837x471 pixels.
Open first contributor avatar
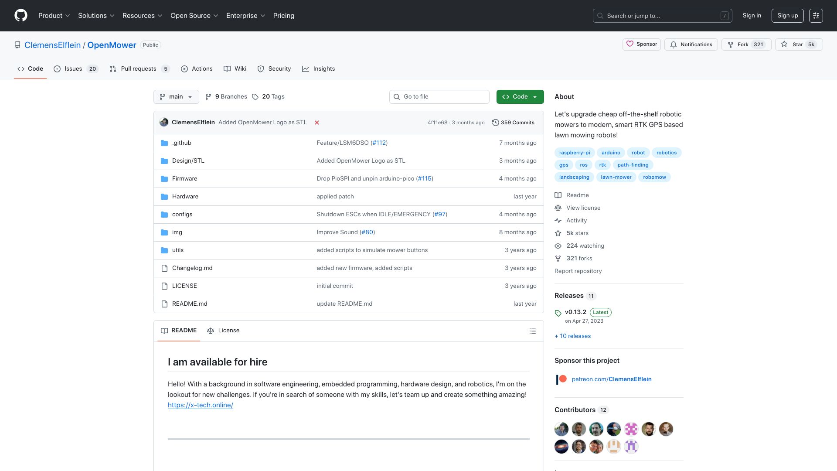[x=561, y=429]
